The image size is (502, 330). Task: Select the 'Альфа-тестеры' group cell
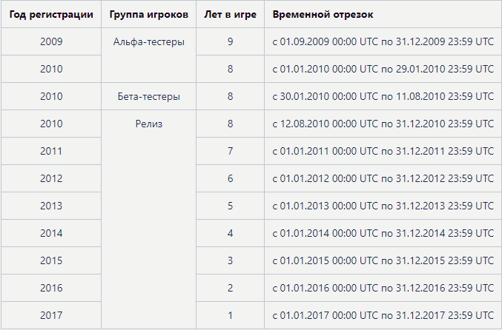[148, 42]
